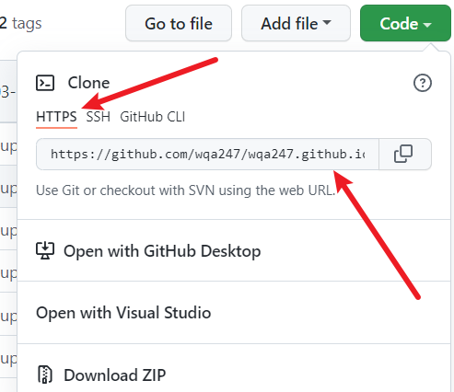Click the Use Git or checkout hint text
Viewport: 454px width, 392px height.
[185, 190]
